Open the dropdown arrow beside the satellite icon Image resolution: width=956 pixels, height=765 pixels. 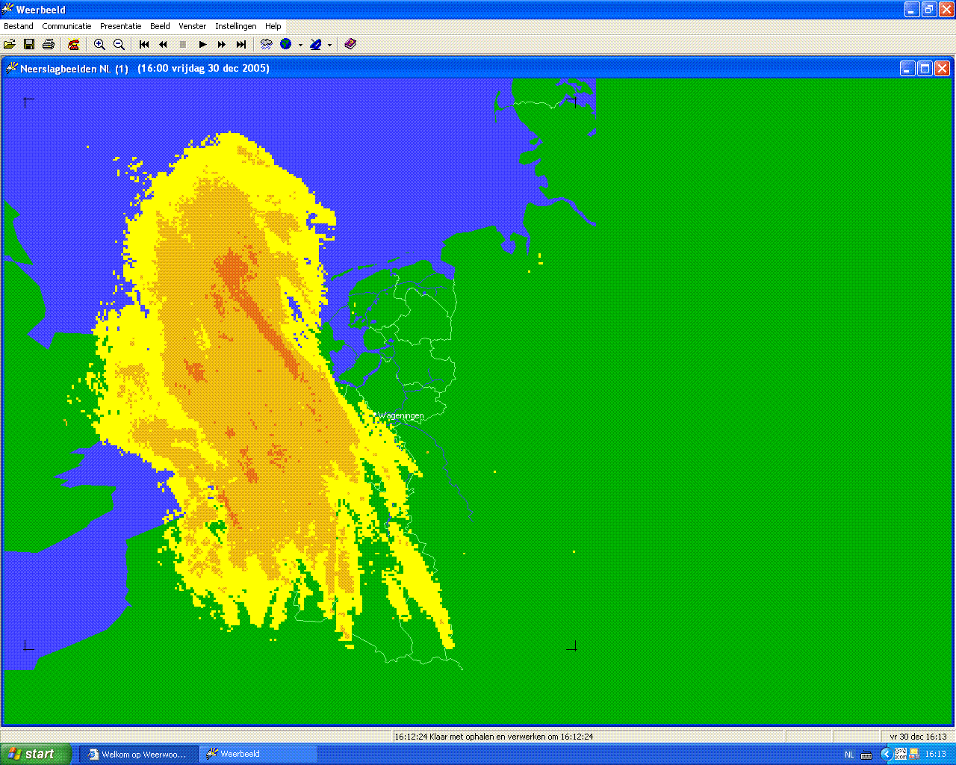[x=329, y=45]
